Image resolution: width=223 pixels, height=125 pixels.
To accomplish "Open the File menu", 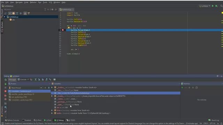I will tap(2, 2).
